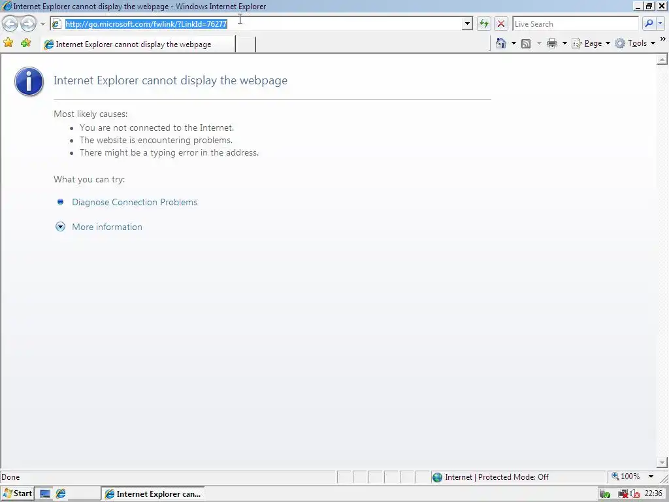The image size is (669, 502).
Task: Open a new blank tab
Action: 246,44
